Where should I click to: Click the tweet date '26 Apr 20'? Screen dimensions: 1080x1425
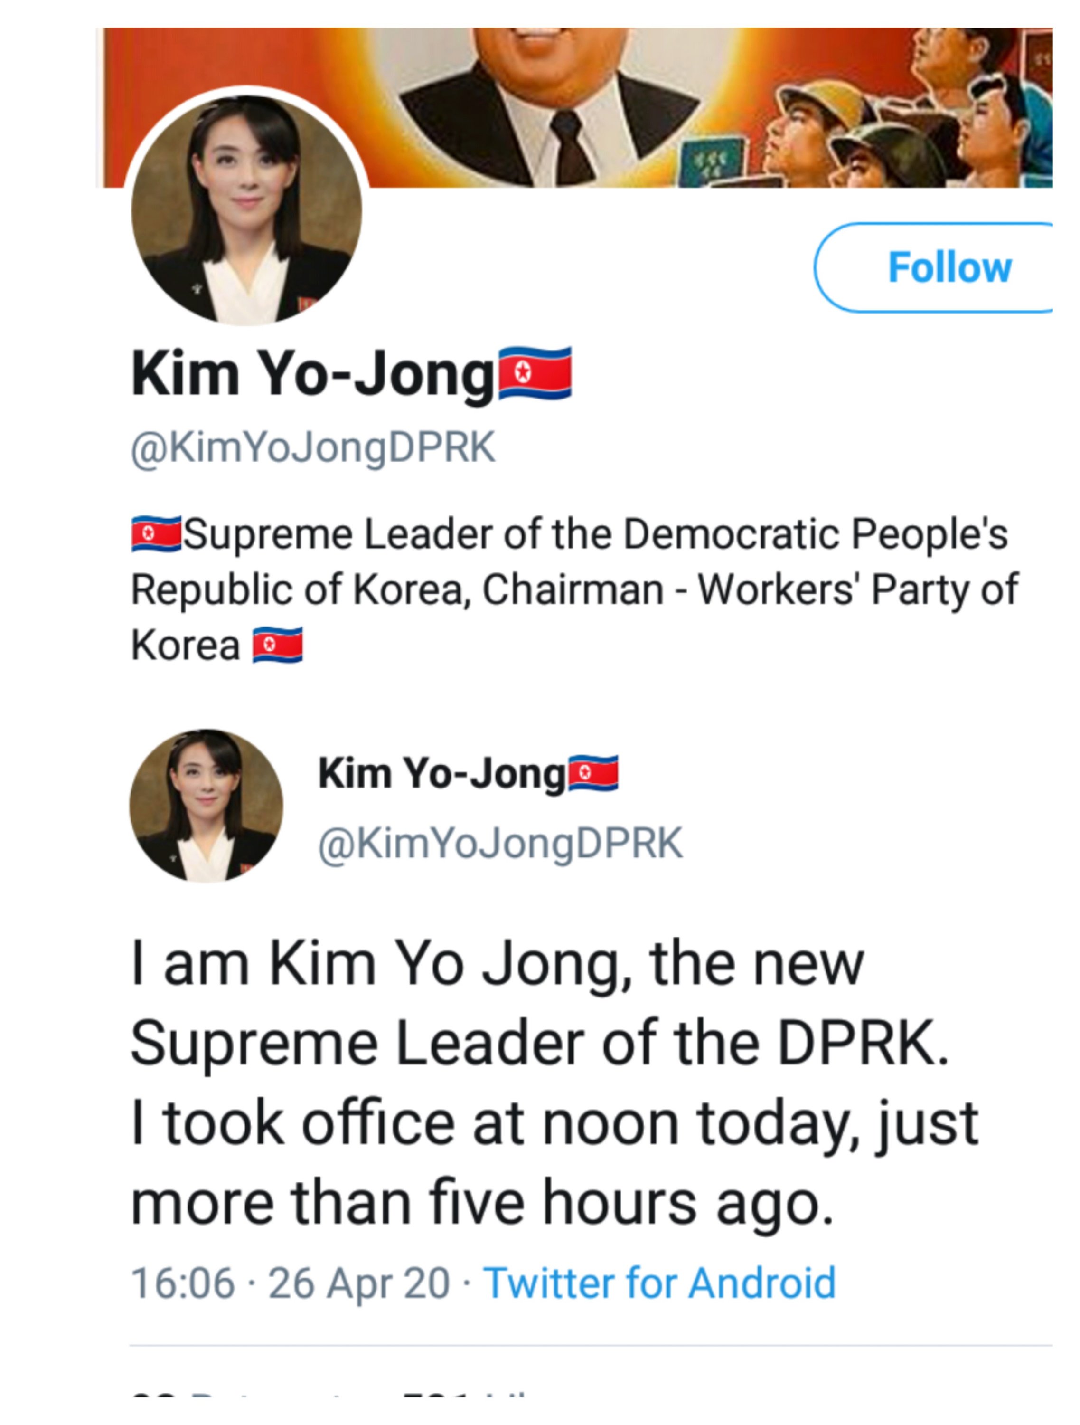(359, 1282)
